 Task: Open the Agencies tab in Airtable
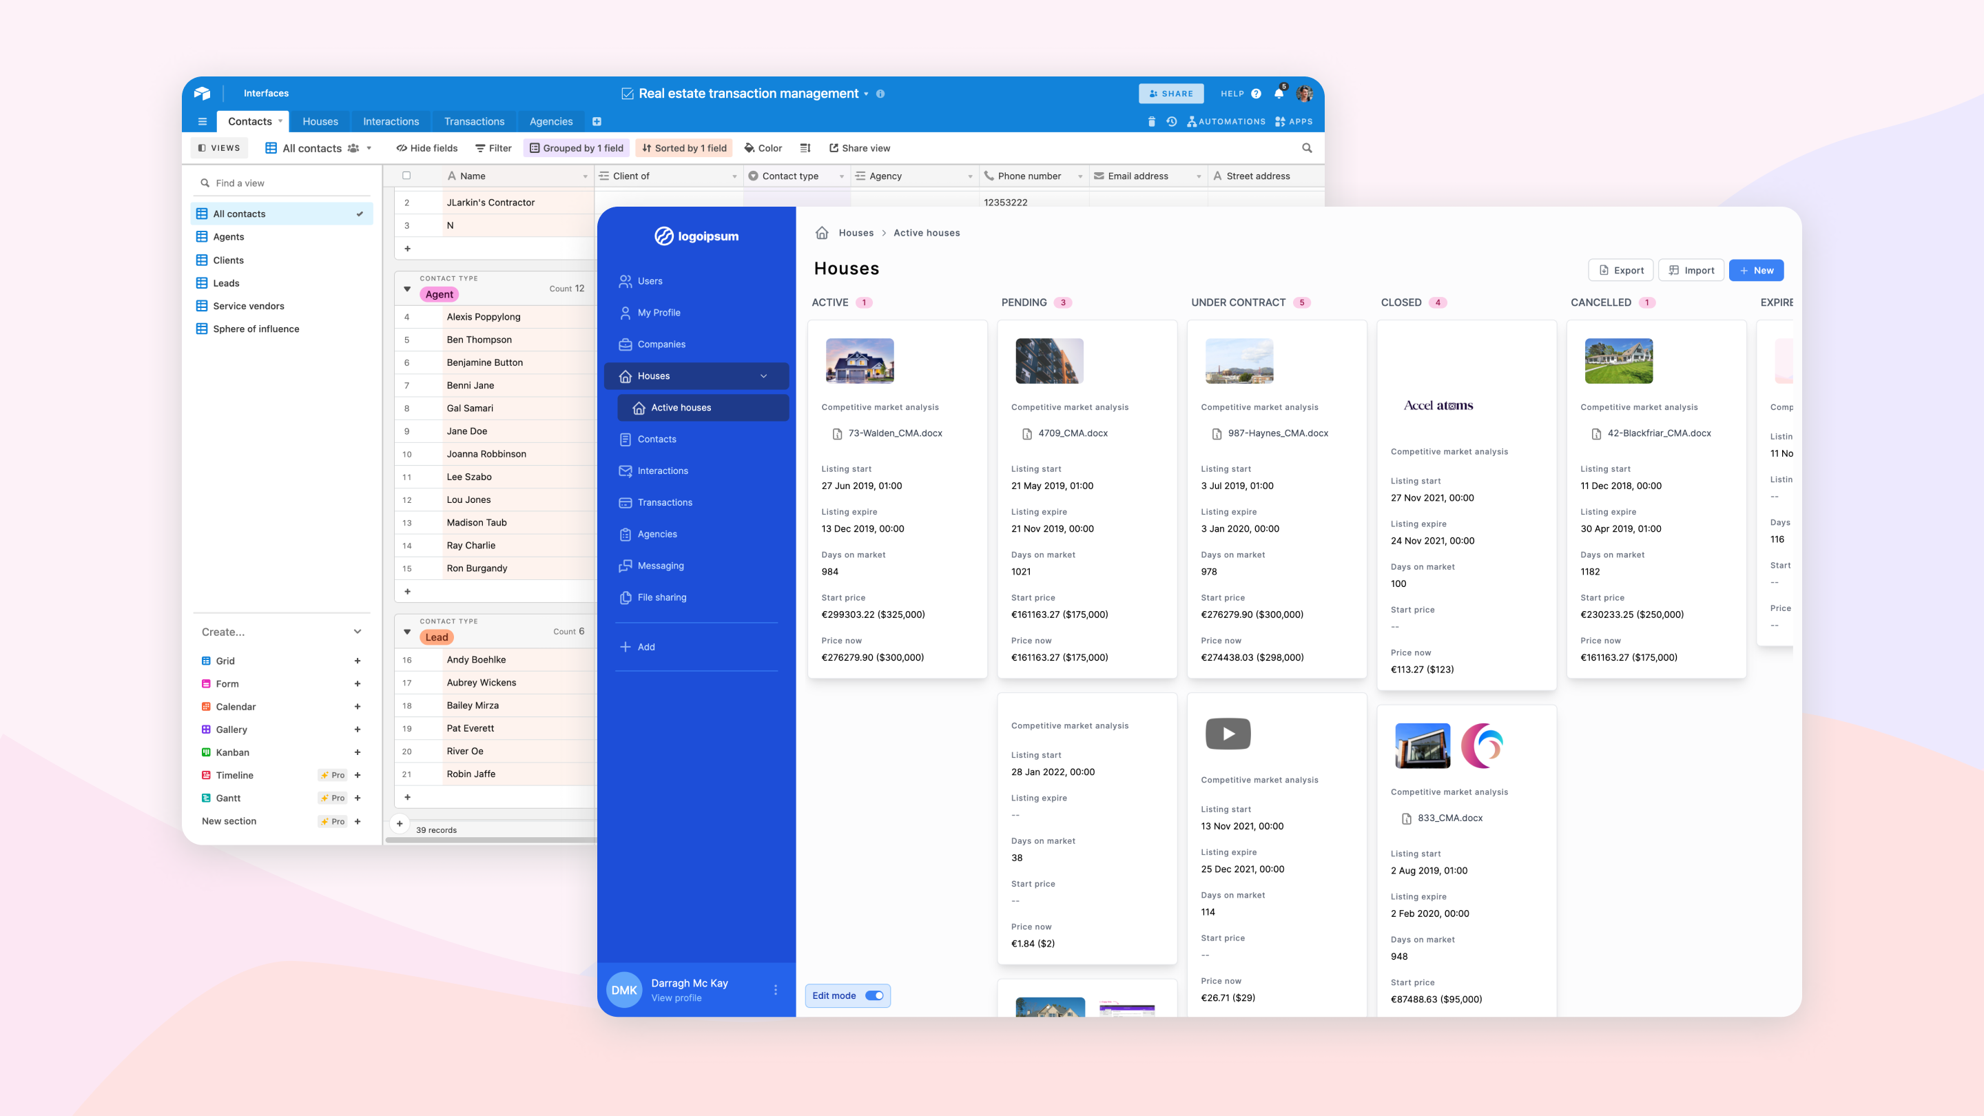click(x=550, y=121)
